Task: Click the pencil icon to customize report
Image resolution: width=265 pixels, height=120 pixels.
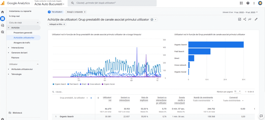Action: (x=256, y=19)
